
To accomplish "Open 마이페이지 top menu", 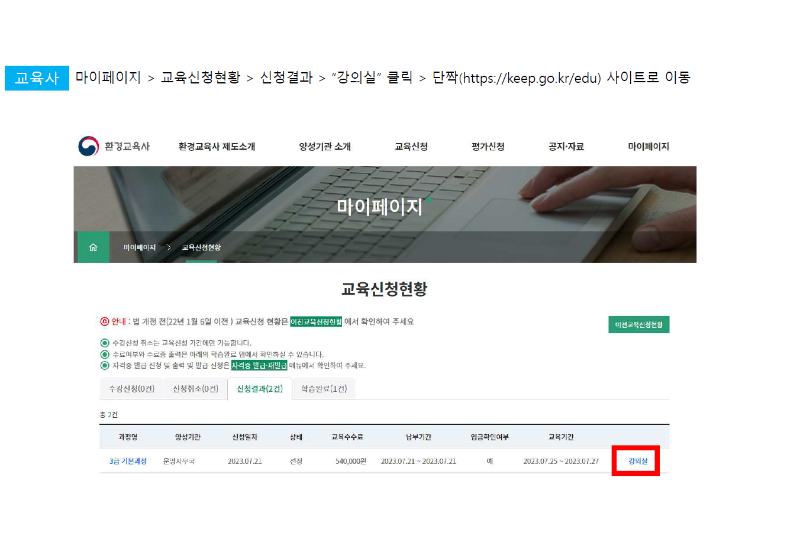I will click(649, 146).
